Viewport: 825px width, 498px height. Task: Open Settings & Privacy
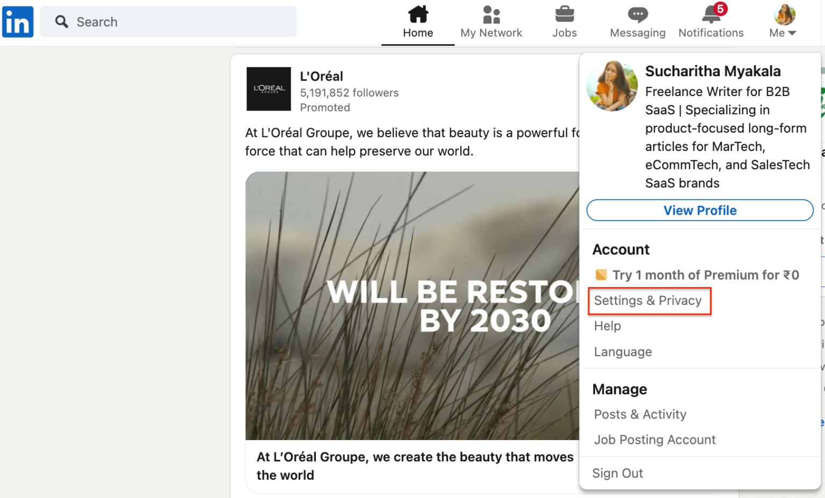click(x=648, y=301)
